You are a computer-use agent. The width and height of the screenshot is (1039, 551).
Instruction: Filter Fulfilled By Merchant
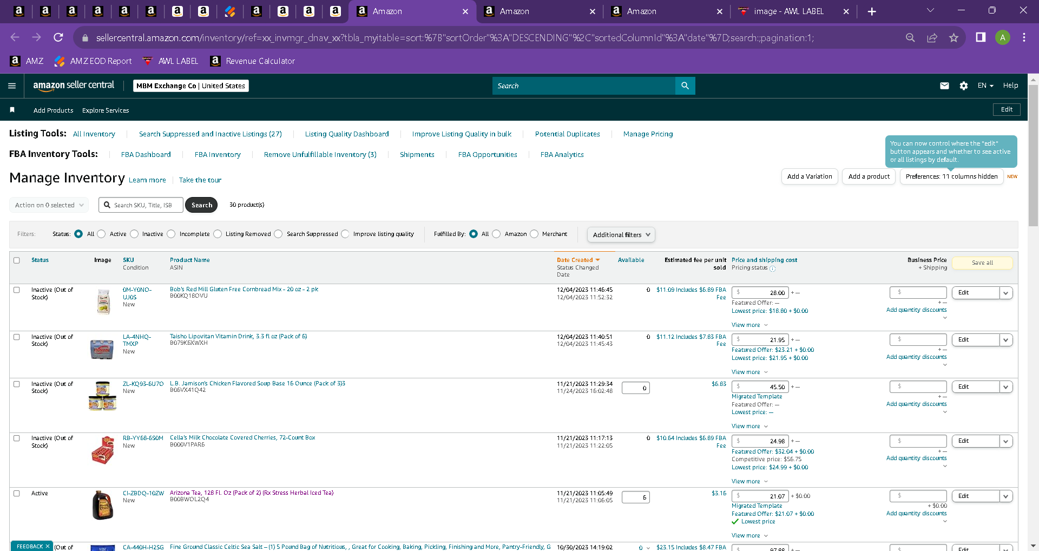click(x=534, y=234)
